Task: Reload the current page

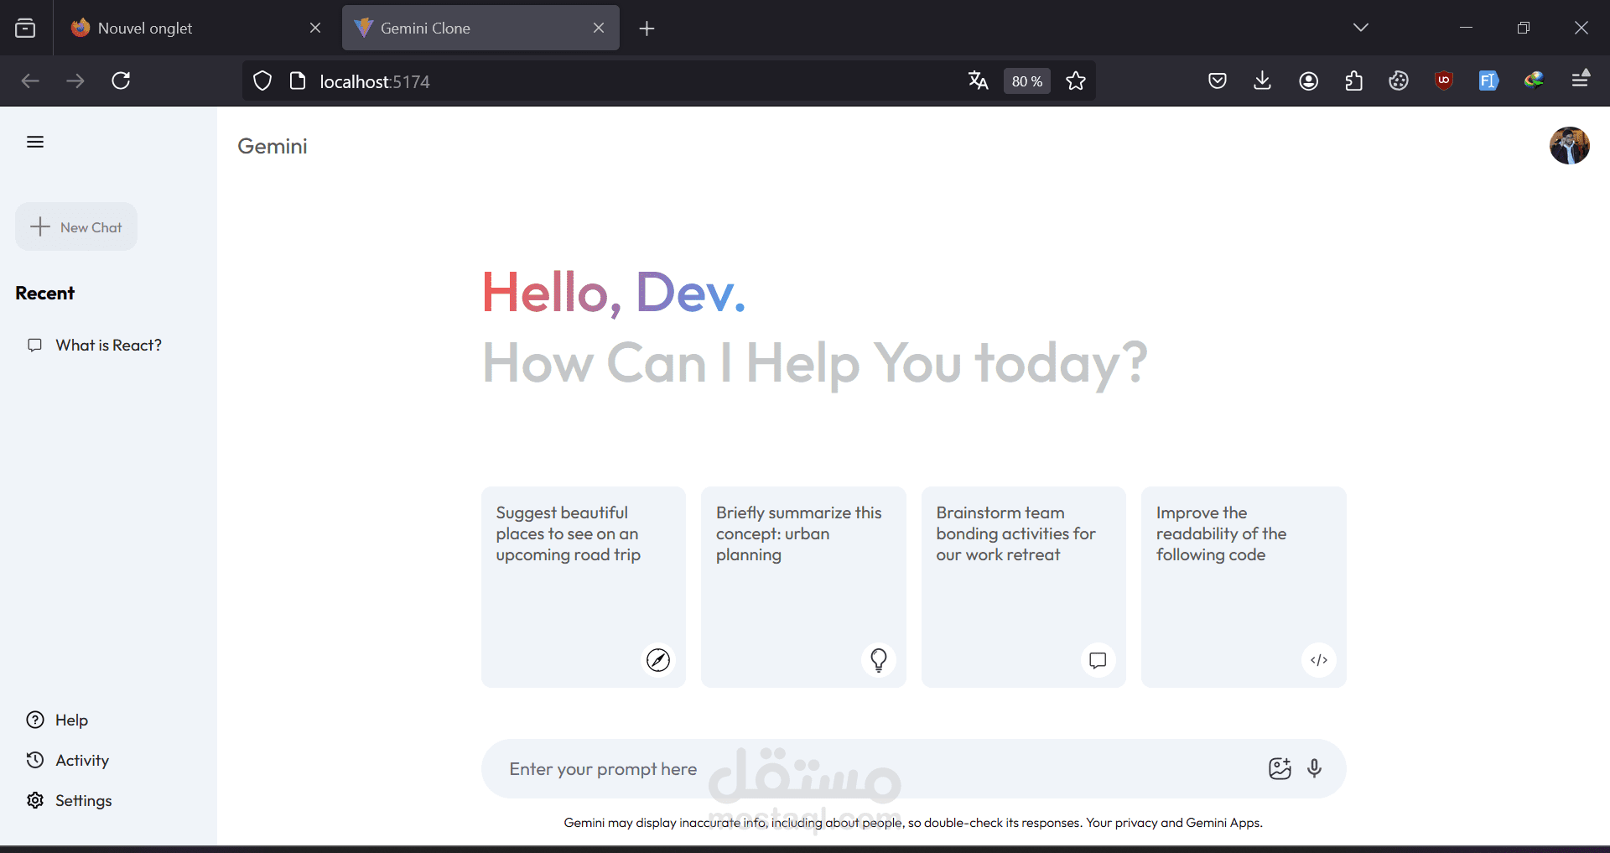Action: 121,81
